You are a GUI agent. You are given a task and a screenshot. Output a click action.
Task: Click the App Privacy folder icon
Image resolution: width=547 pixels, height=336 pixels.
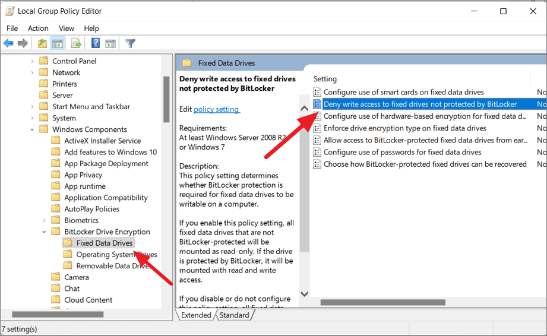55,175
